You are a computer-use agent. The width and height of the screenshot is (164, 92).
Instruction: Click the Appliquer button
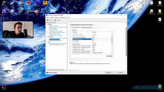coord(109,73)
